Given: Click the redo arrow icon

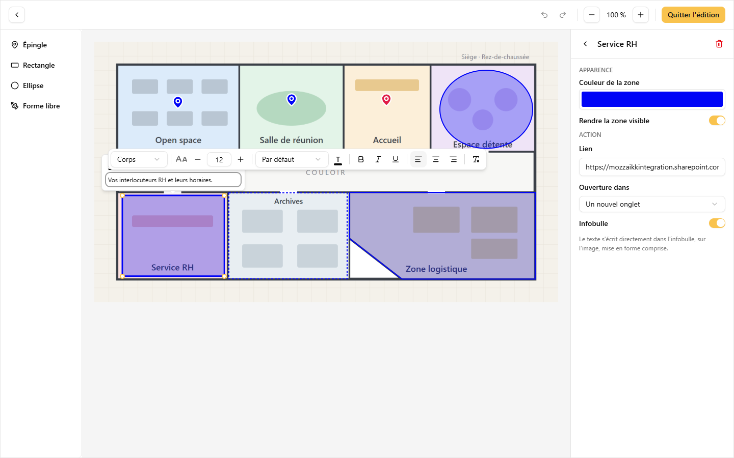Looking at the screenshot, I should click(563, 15).
